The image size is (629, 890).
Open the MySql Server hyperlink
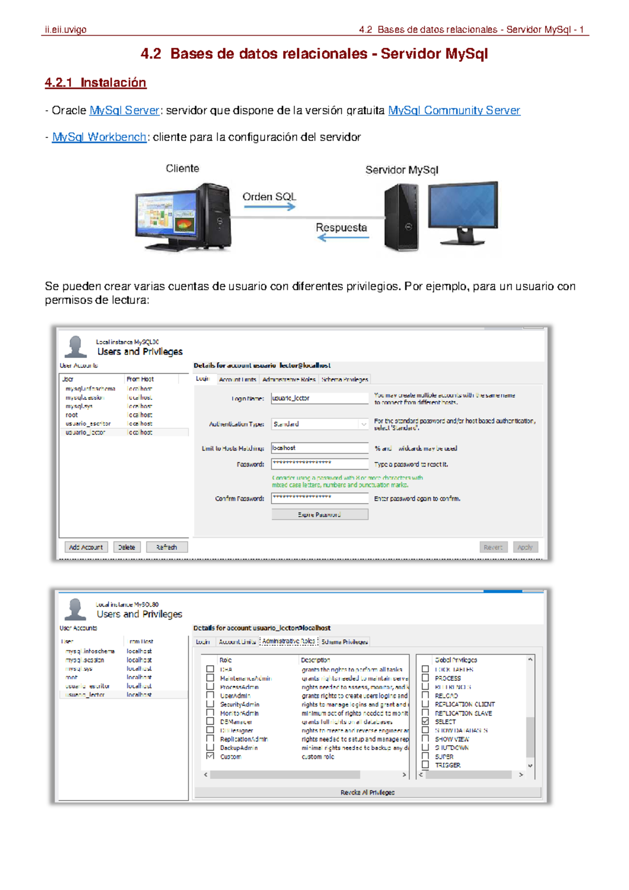(124, 111)
